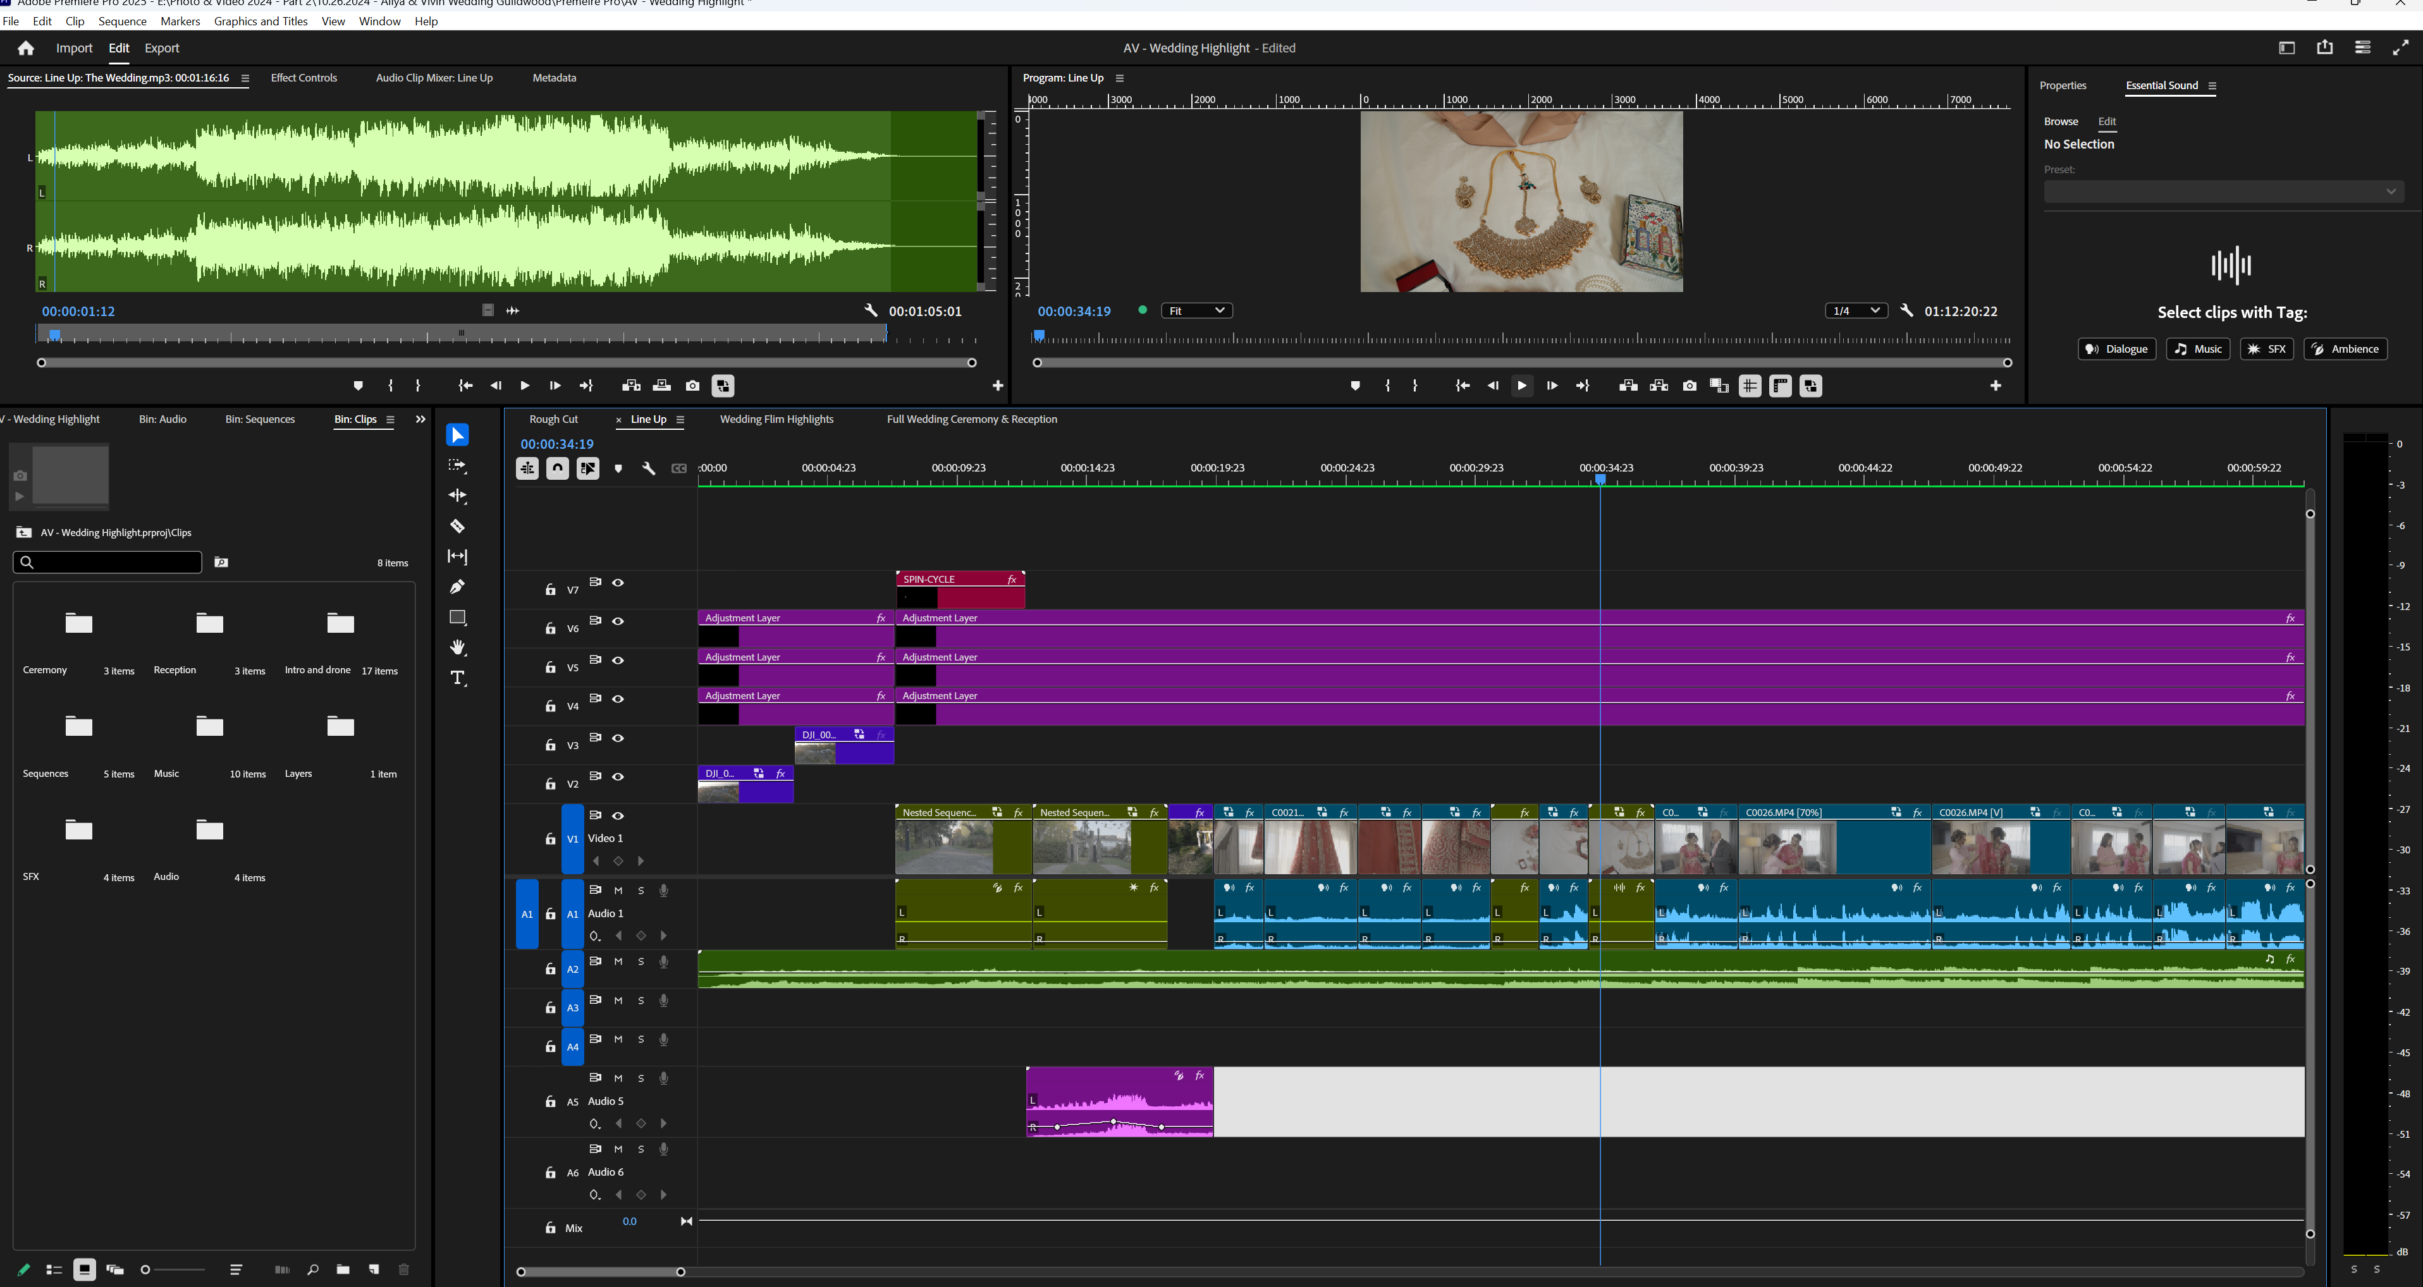Open the Sequence menu

pos(122,21)
